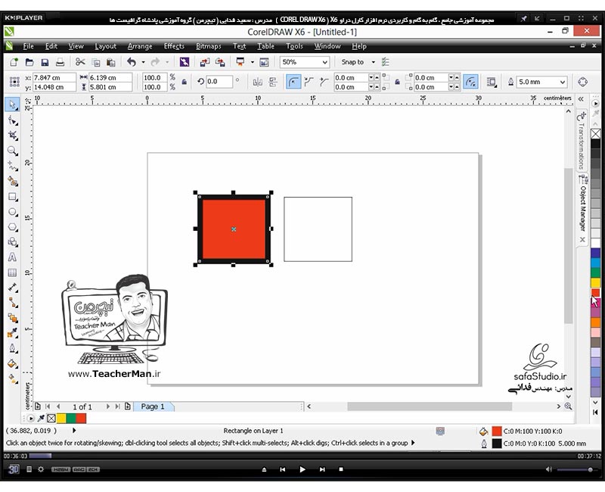This screenshot has height=492, width=605.
Task: Toggle Edit corners together lock
Action: click(397, 82)
